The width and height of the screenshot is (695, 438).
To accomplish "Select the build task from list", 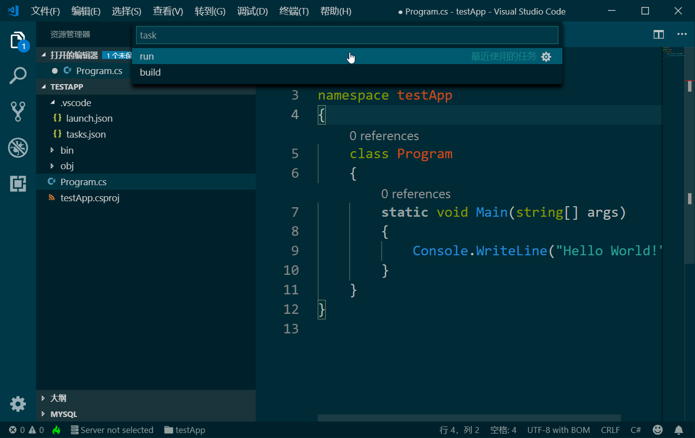I will click(x=150, y=73).
